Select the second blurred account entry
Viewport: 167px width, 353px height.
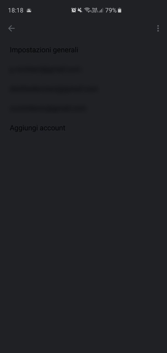(83, 89)
